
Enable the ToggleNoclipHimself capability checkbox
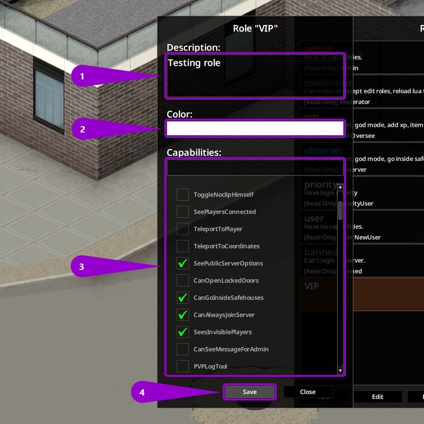click(183, 194)
